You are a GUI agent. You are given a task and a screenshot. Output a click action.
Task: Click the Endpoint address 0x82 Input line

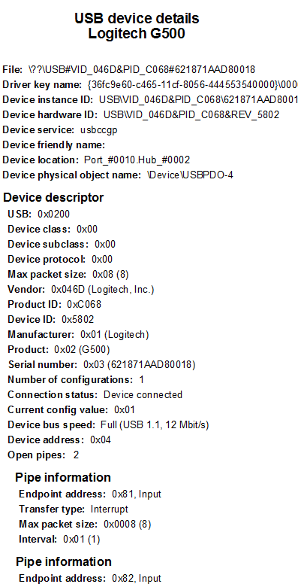click(x=90, y=579)
